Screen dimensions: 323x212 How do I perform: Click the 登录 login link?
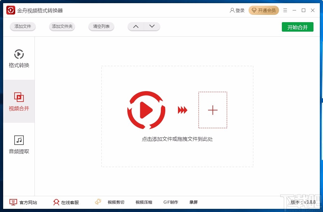[x=237, y=10]
